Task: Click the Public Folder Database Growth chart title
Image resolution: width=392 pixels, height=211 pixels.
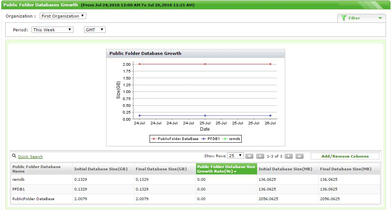Action: point(145,53)
